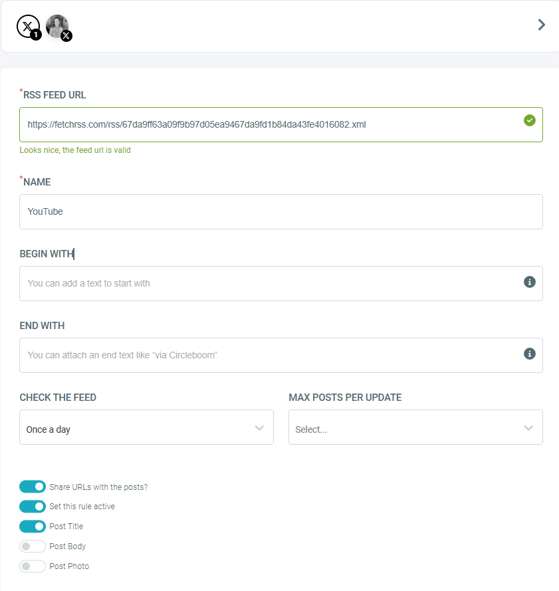Focus the End With text field
The width and height of the screenshot is (559, 591).
[280, 356]
